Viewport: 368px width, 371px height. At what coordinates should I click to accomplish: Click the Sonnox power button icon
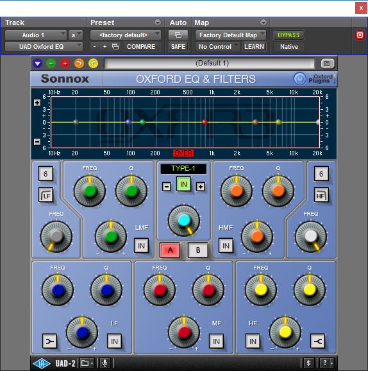point(299,79)
